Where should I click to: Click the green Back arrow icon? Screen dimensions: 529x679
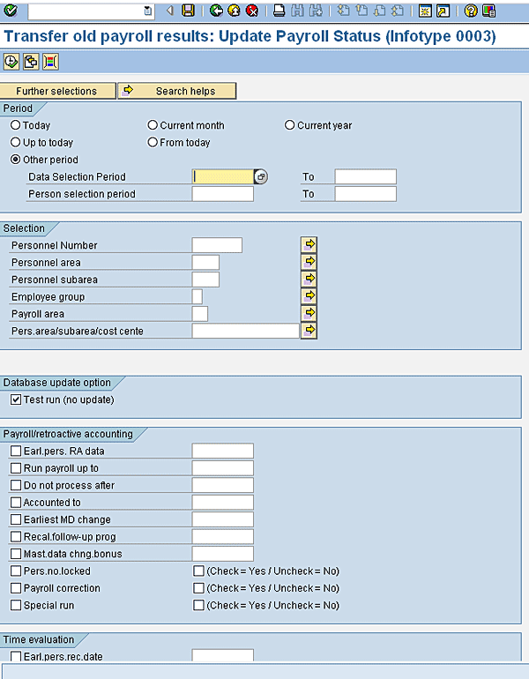pos(216,11)
